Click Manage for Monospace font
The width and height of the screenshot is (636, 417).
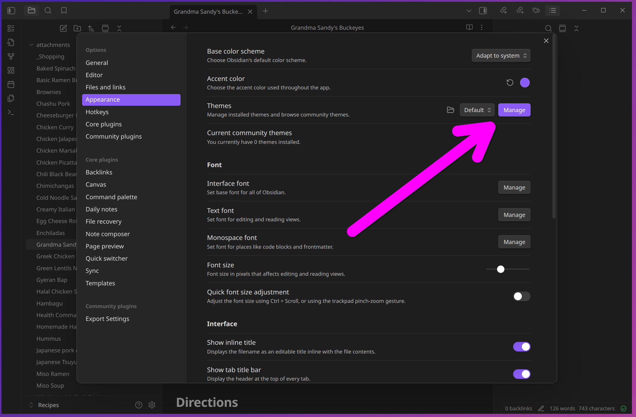514,242
